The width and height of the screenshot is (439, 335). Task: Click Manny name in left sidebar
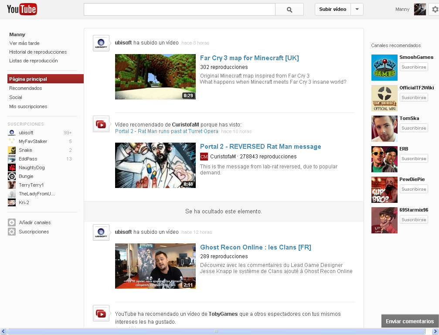[17, 35]
